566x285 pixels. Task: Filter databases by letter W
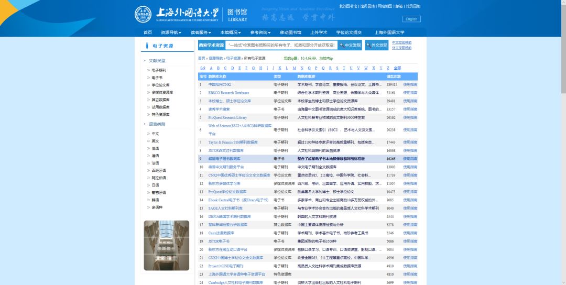tap(366, 68)
